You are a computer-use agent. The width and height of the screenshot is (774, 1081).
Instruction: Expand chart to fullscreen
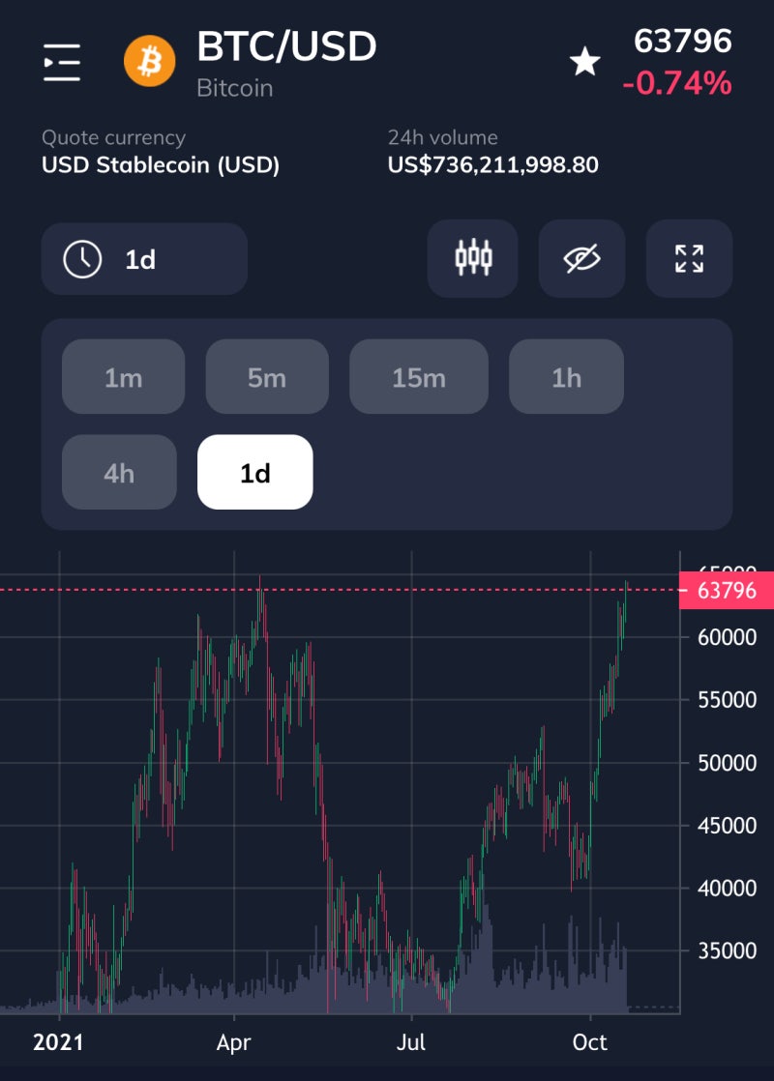tap(689, 259)
